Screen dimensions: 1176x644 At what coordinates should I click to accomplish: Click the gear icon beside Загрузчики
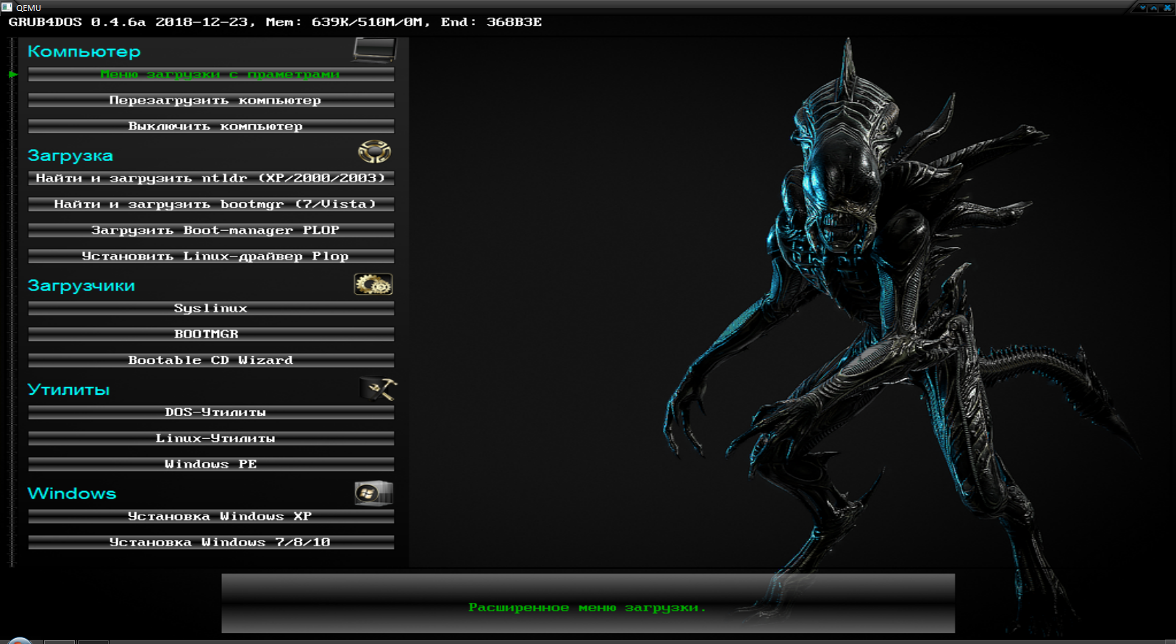click(x=373, y=285)
